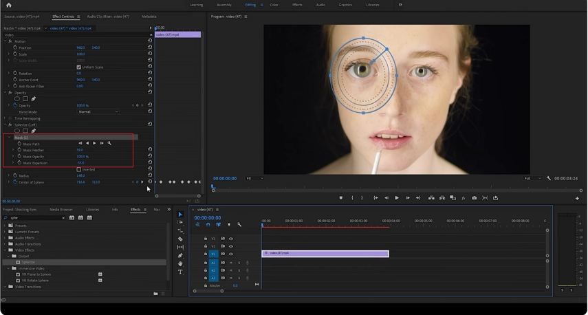The height and width of the screenshot is (315, 588).
Task: Open the Graphics workspace
Action: coord(345,5)
